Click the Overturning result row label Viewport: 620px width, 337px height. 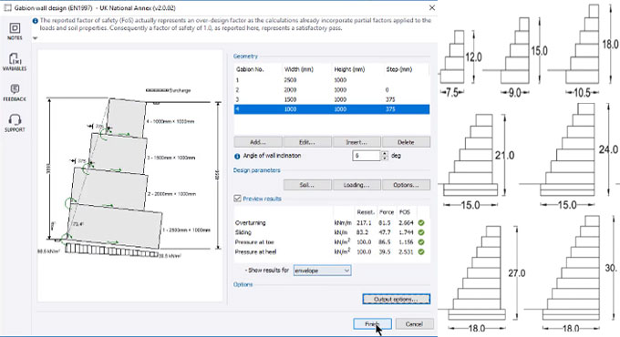[x=251, y=223]
